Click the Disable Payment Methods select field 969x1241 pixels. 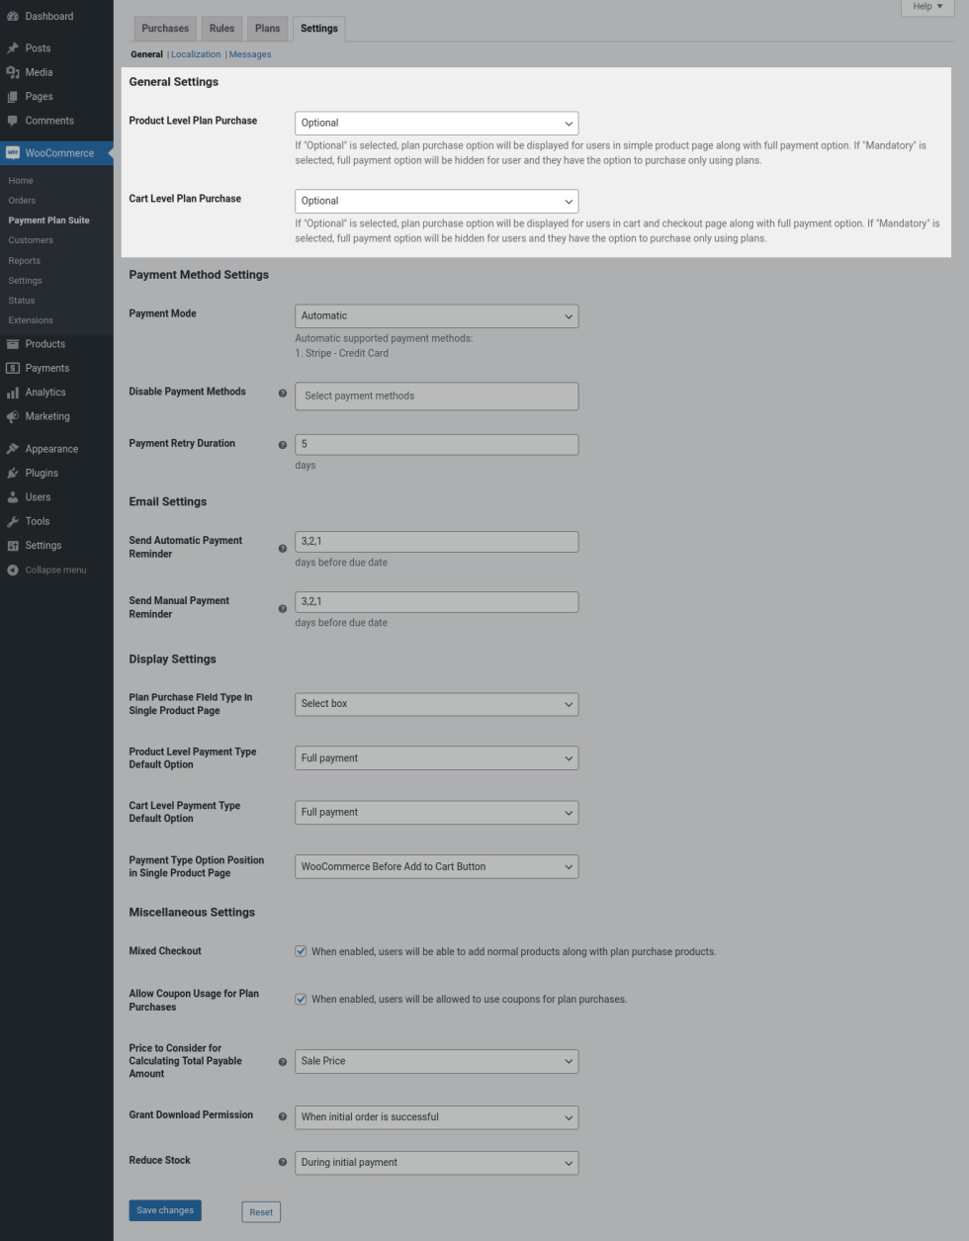click(x=436, y=397)
